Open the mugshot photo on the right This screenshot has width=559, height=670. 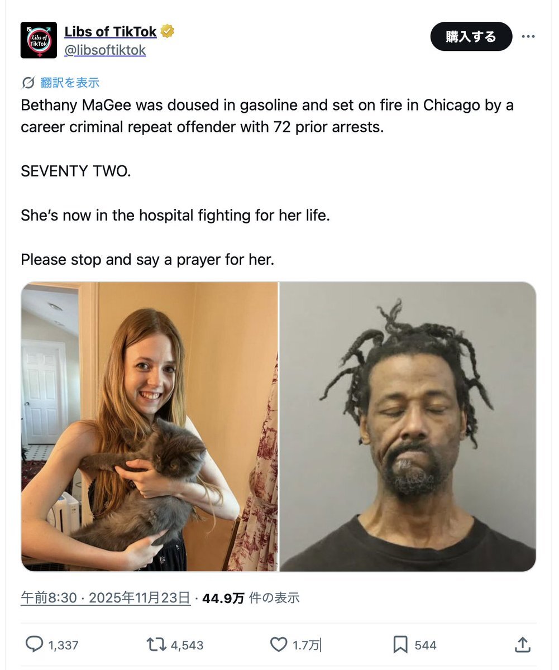(408, 427)
